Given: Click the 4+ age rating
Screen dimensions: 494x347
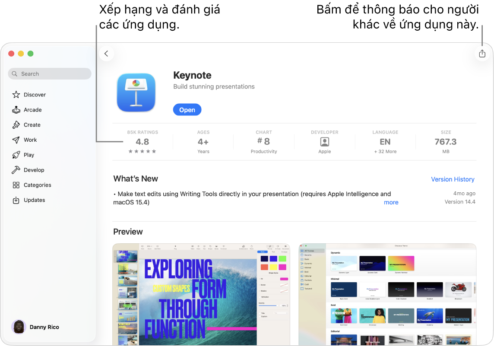Looking at the screenshot, I should [x=203, y=142].
